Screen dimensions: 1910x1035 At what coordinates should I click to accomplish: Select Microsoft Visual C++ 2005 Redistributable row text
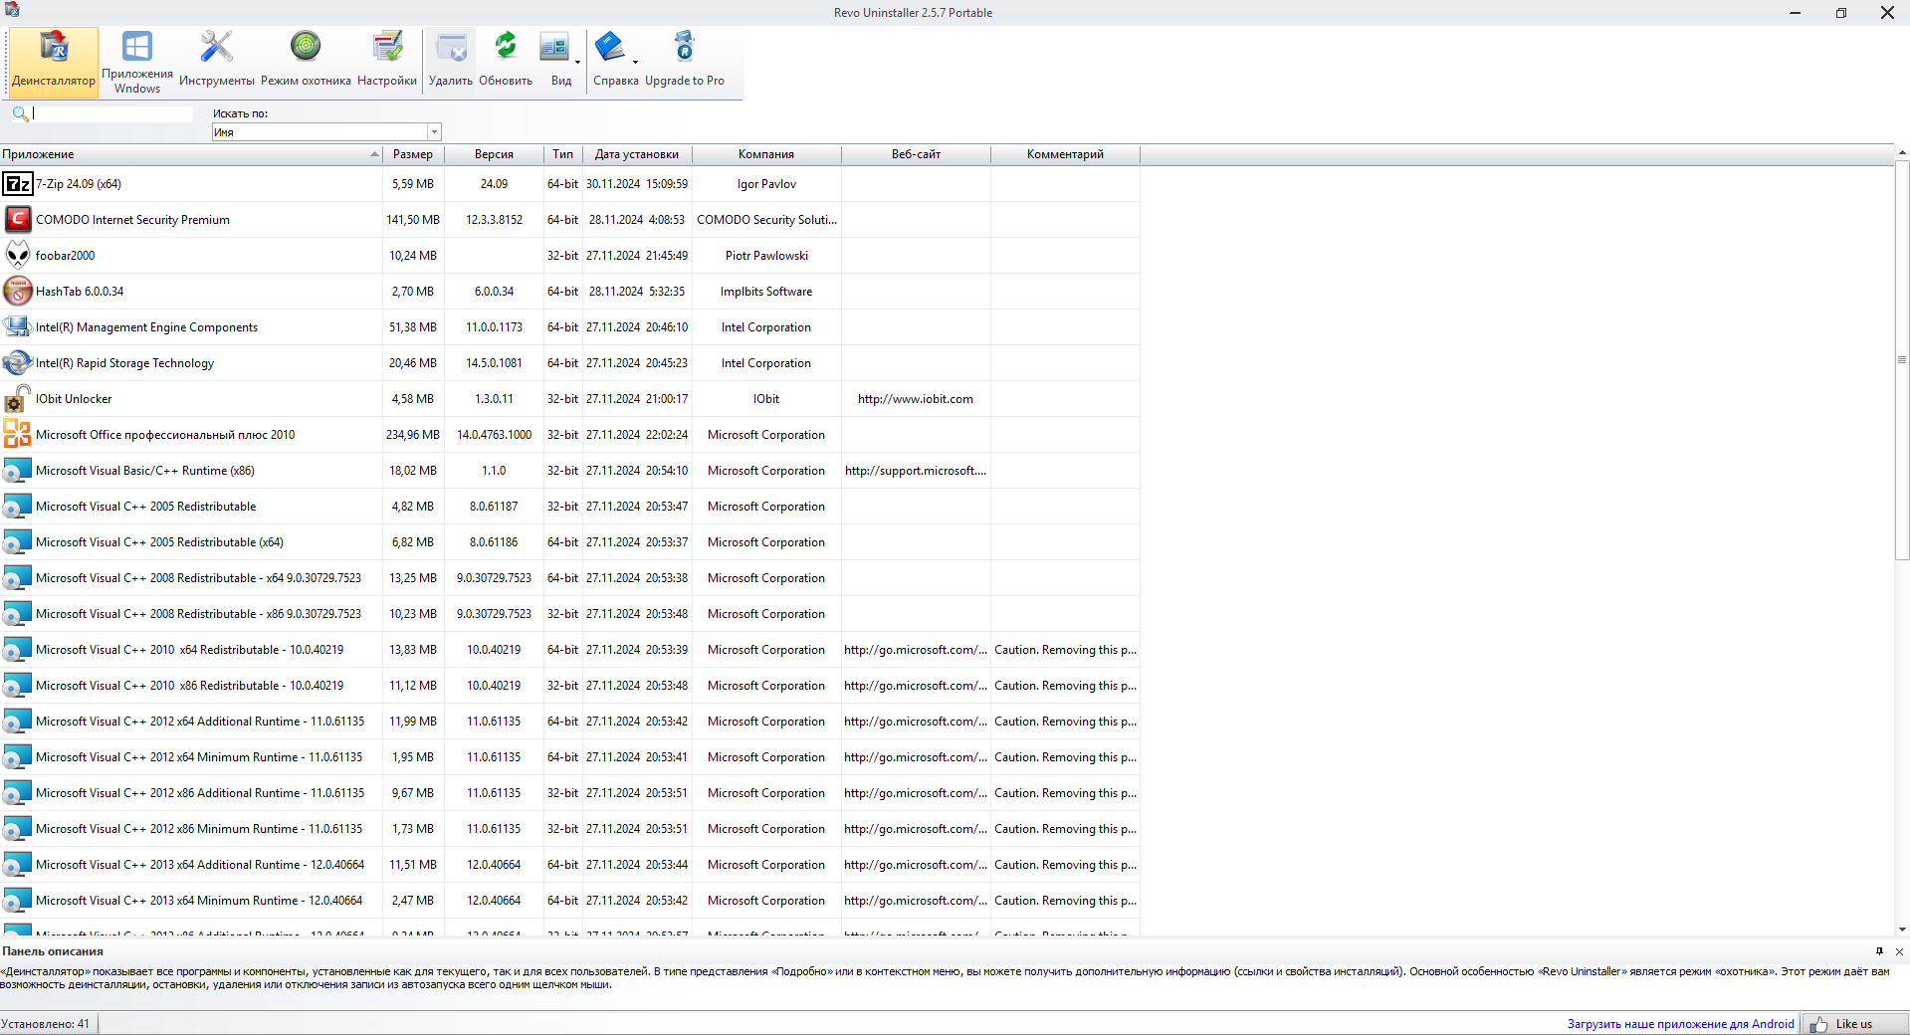click(145, 507)
